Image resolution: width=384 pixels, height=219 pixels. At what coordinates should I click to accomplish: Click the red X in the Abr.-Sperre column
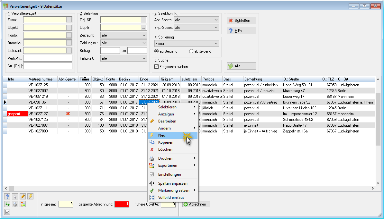(x=68, y=114)
